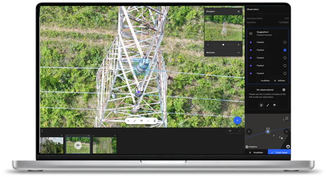326x177 pixels.
Task: Click the small icon above third thumbnail's corner
Action: pos(115,136)
